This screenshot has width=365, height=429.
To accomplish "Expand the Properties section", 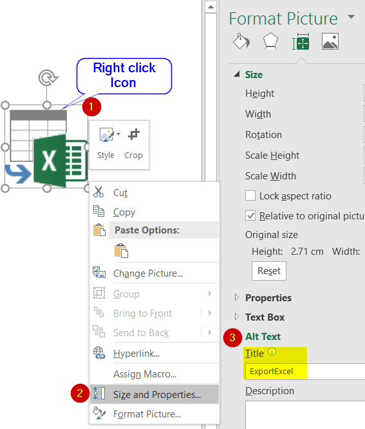I will [x=237, y=297].
